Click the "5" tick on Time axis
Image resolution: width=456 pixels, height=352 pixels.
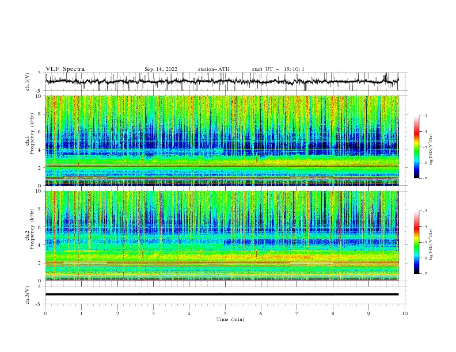tap(225, 313)
